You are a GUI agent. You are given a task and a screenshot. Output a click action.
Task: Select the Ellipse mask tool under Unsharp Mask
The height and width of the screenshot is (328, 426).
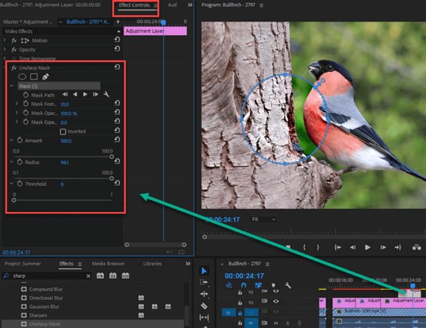[x=22, y=76]
